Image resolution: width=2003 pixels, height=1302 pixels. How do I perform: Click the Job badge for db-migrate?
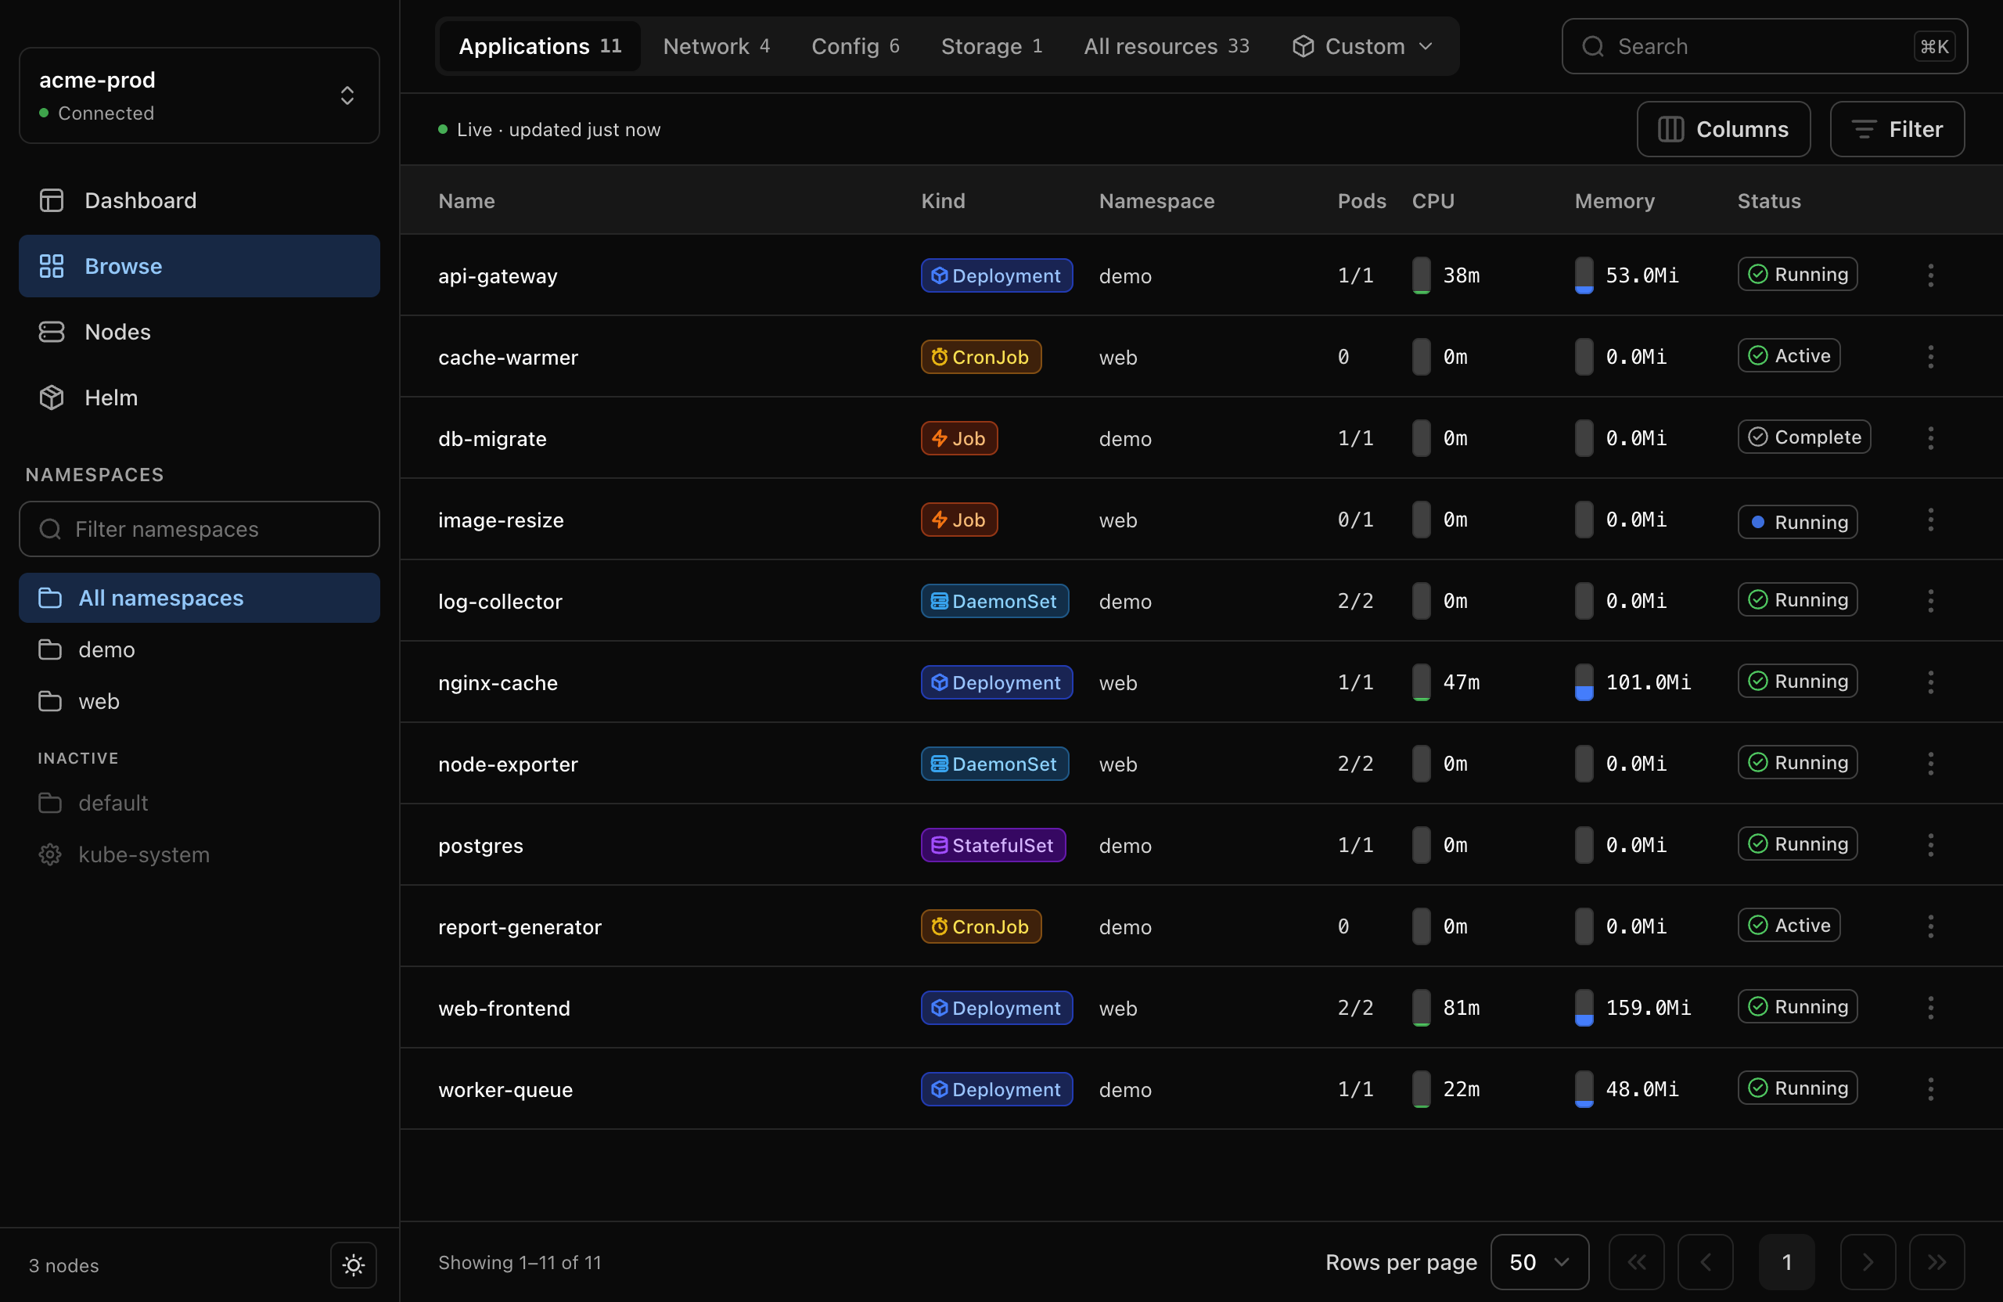click(x=958, y=437)
